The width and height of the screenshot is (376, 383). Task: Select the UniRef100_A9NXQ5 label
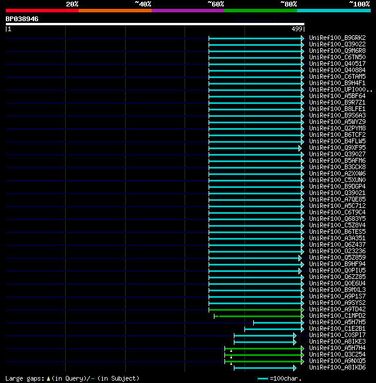point(337,361)
